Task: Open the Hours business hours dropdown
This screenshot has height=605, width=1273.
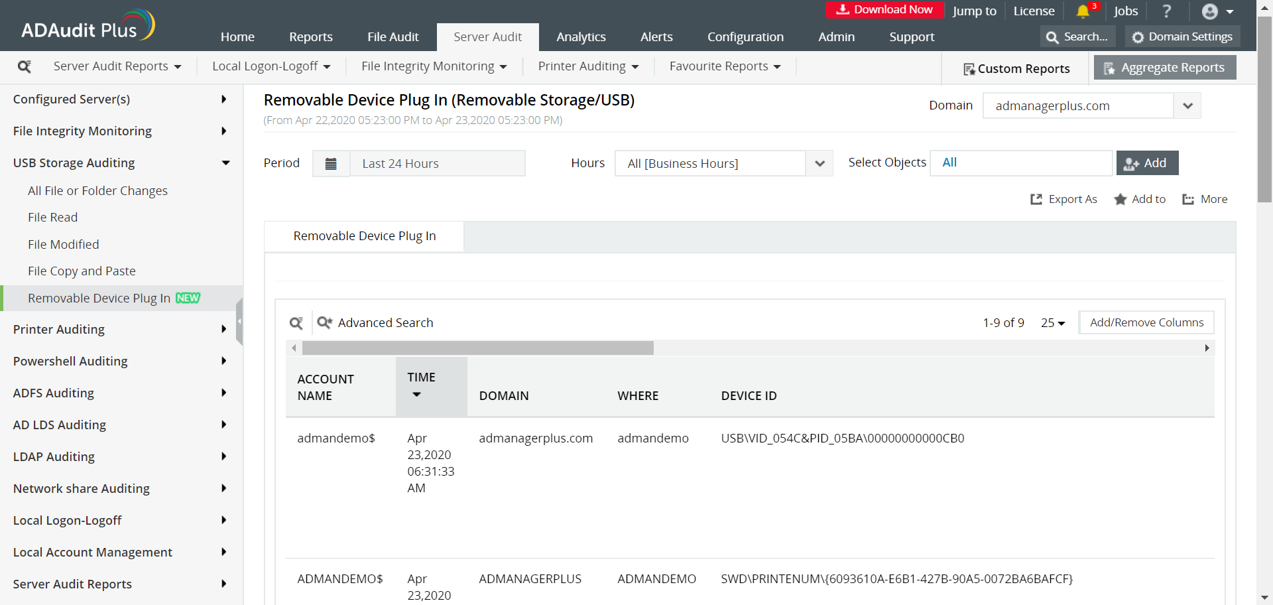Action: click(x=819, y=163)
